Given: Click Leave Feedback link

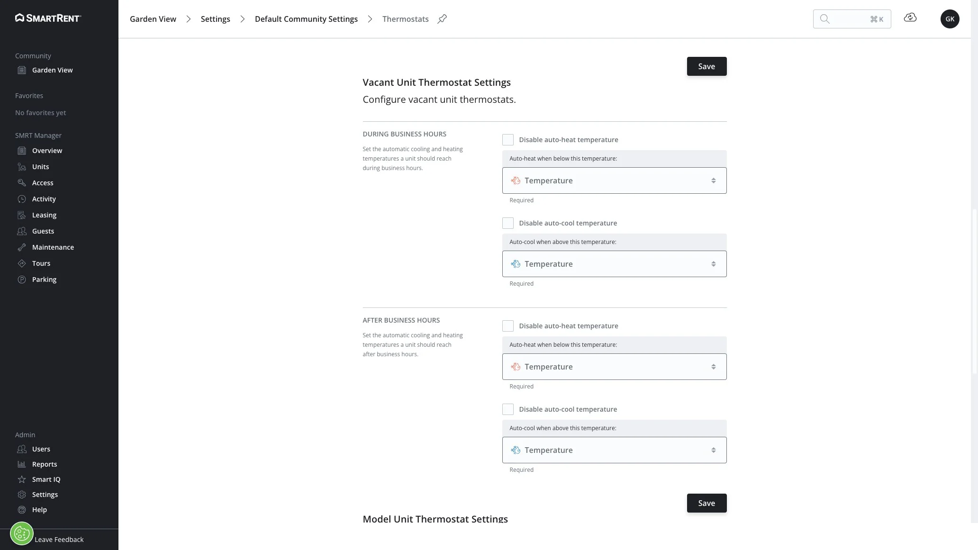Looking at the screenshot, I should pos(59,540).
